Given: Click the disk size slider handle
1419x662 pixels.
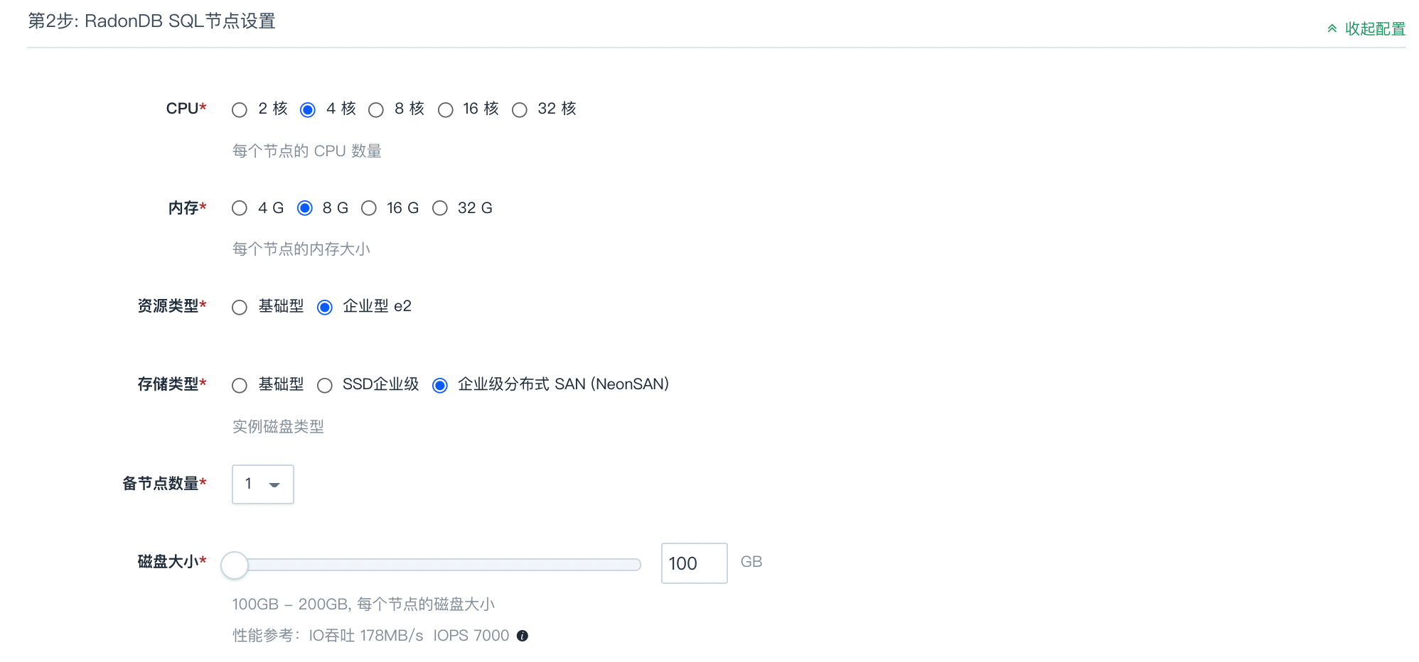Looking at the screenshot, I should (x=235, y=565).
